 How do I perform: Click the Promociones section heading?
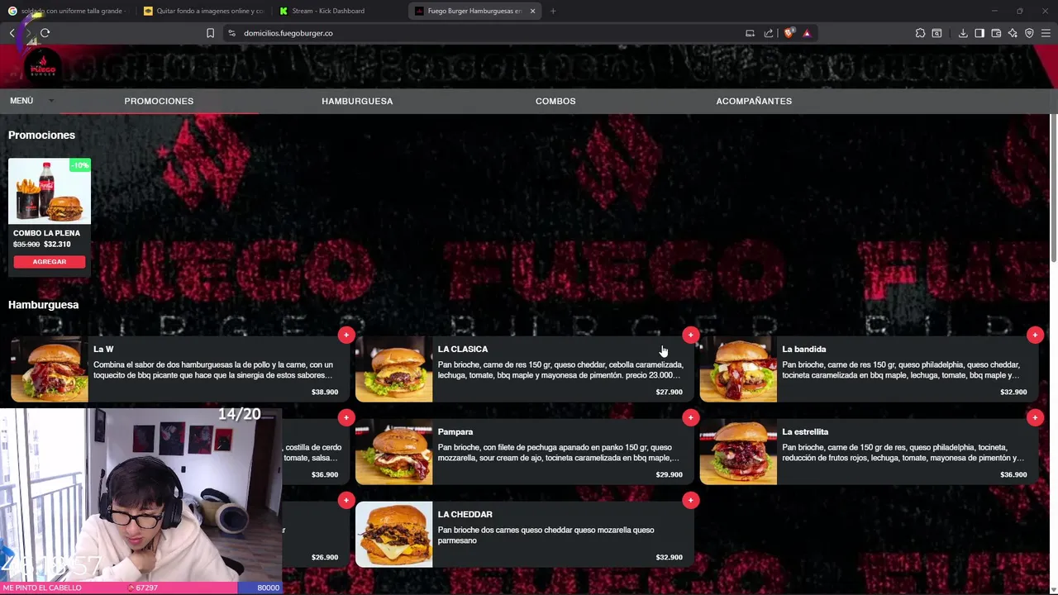(41, 135)
